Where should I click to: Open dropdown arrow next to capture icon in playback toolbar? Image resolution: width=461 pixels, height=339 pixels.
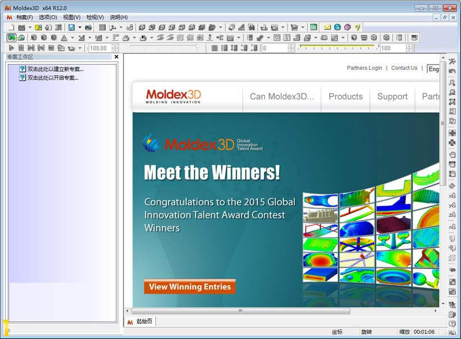80,48
